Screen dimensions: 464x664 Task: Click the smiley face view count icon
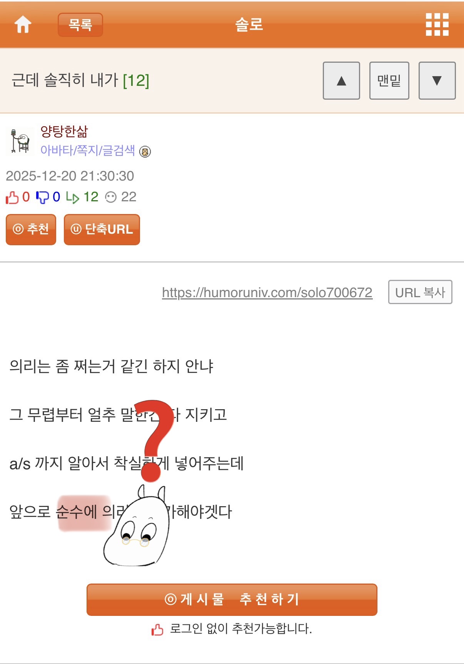(x=111, y=197)
